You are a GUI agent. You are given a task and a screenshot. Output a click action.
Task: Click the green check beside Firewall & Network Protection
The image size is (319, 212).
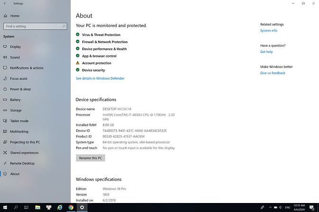pyautogui.click(x=77, y=42)
